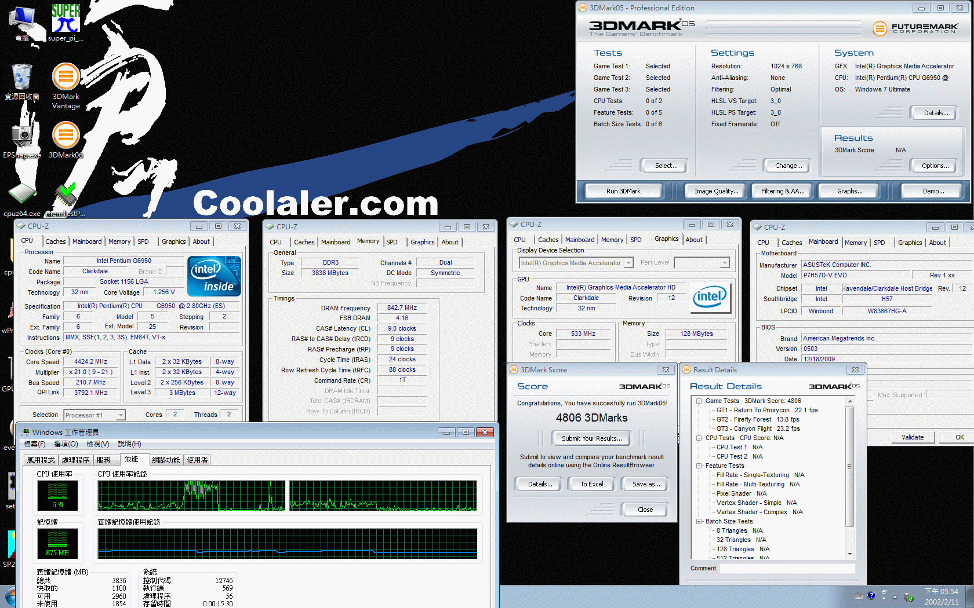974x608 pixels.
Task: Click the Intel inside logo in CPU-Z
Action: [x=214, y=276]
